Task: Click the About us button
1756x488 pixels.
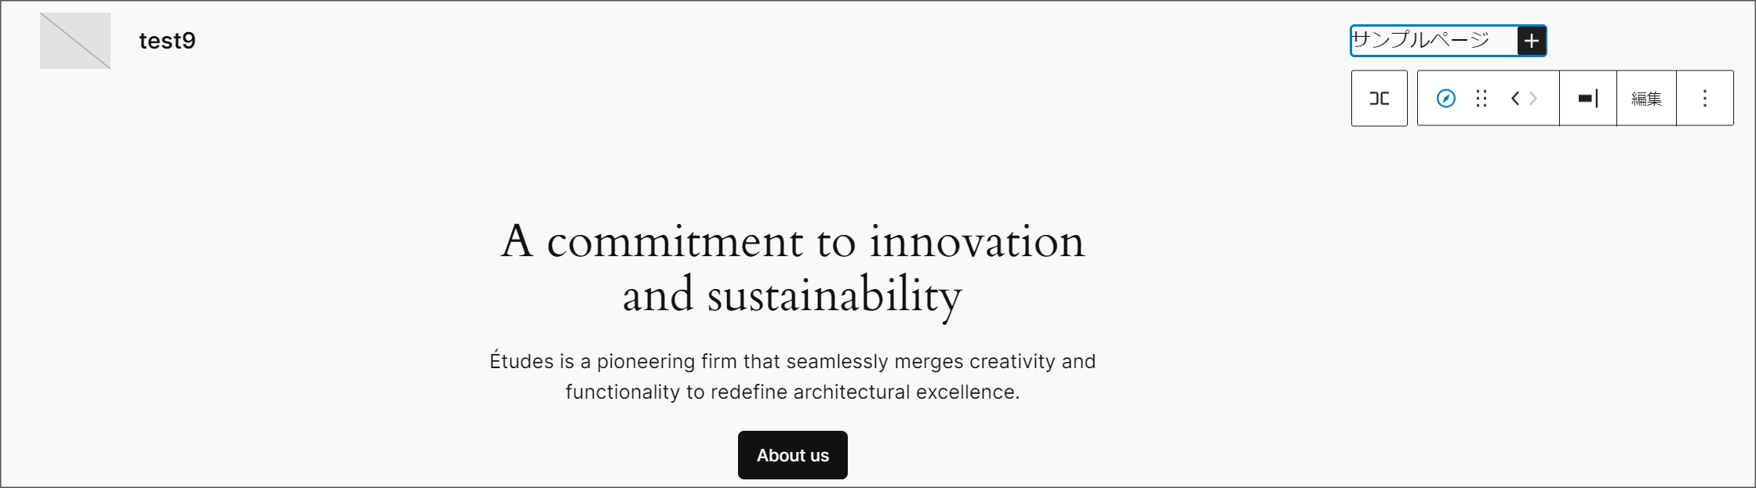Action: click(792, 455)
